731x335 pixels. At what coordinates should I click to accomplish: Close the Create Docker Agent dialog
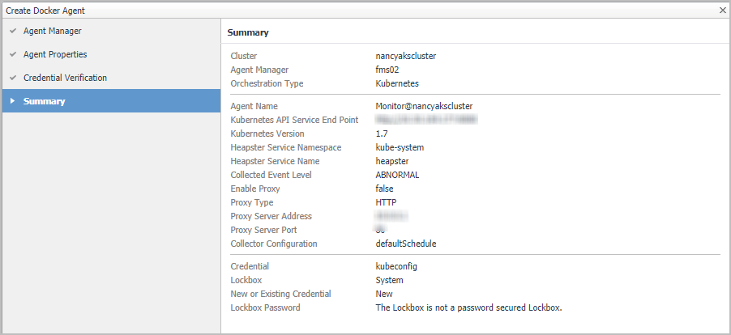coord(722,10)
